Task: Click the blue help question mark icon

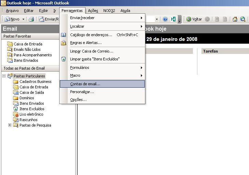Action: 165,19
